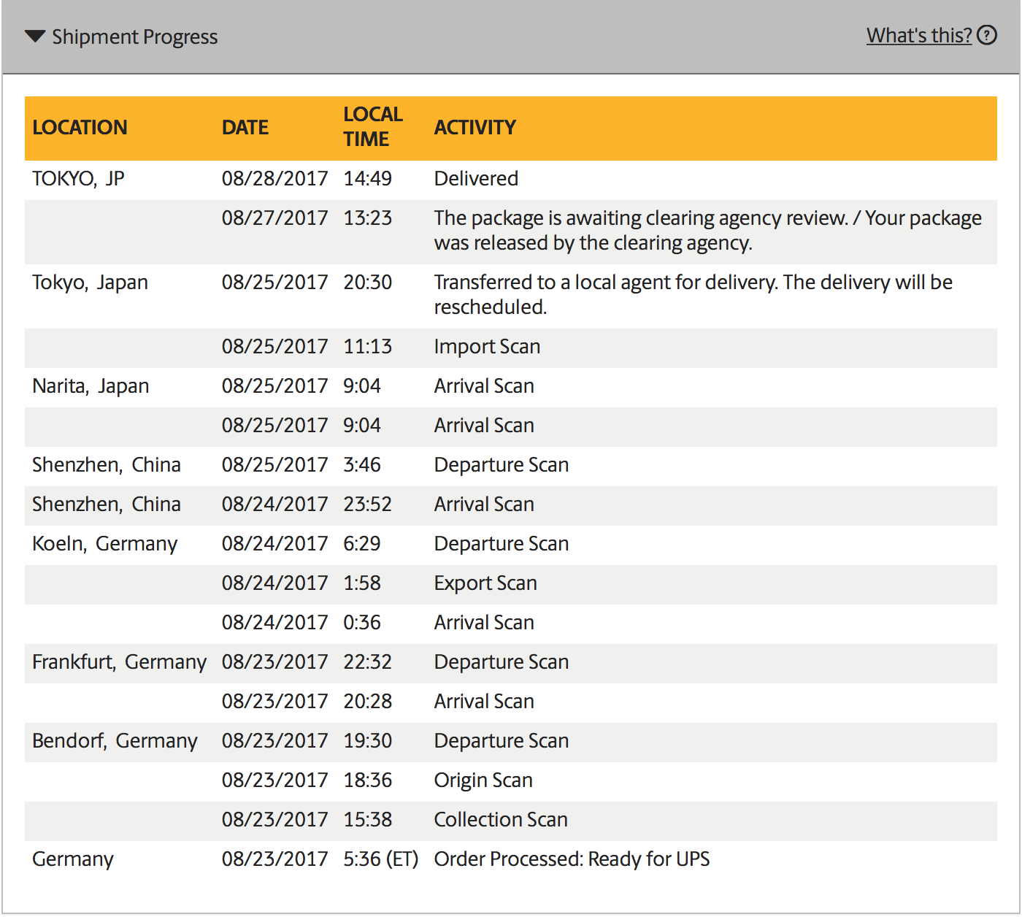
Task: Click Order Processed: Ready for UPS
Action: point(572,859)
